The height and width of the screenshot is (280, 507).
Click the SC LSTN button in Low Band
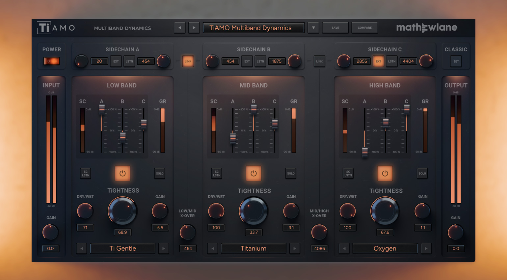point(85,173)
